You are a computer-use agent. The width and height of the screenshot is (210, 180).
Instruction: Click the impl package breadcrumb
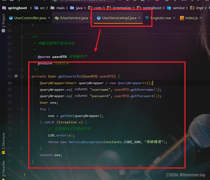coord(200,8)
